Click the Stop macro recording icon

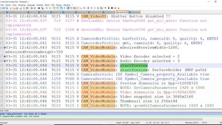pyautogui.click(x=92, y=8)
